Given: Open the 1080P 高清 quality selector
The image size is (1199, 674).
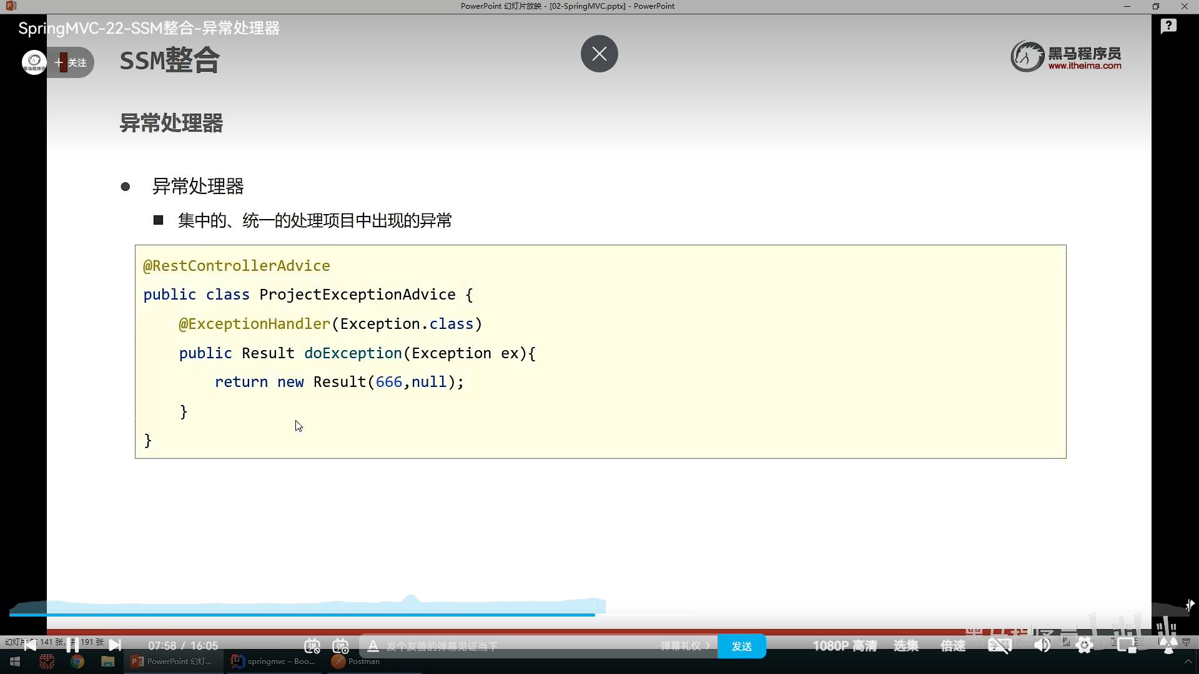Looking at the screenshot, I should (844, 646).
